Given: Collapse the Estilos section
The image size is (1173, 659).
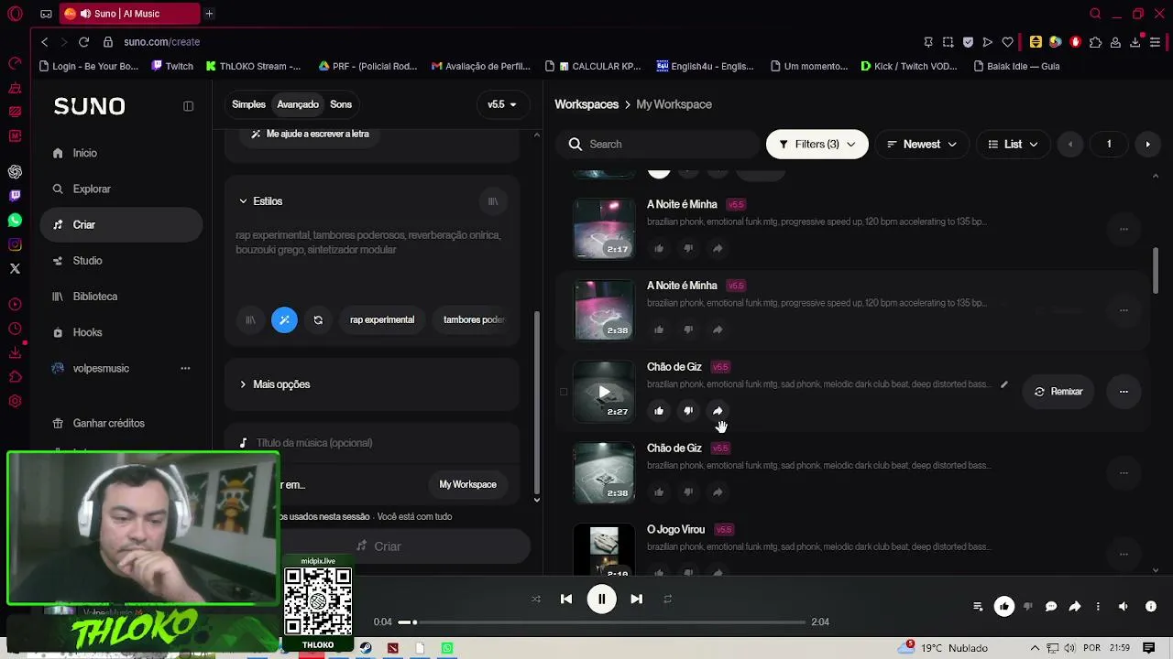Looking at the screenshot, I should pyautogui.click(x=260, y=201).
